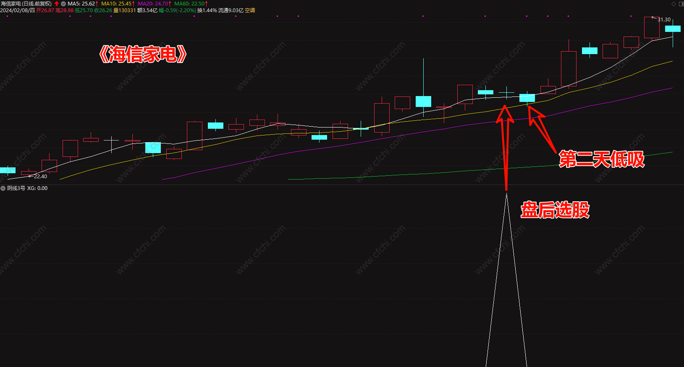Click the candlestick marked 31.30 high
The width and height of the screenshot is (684, 367).
[x=652, y=28]
